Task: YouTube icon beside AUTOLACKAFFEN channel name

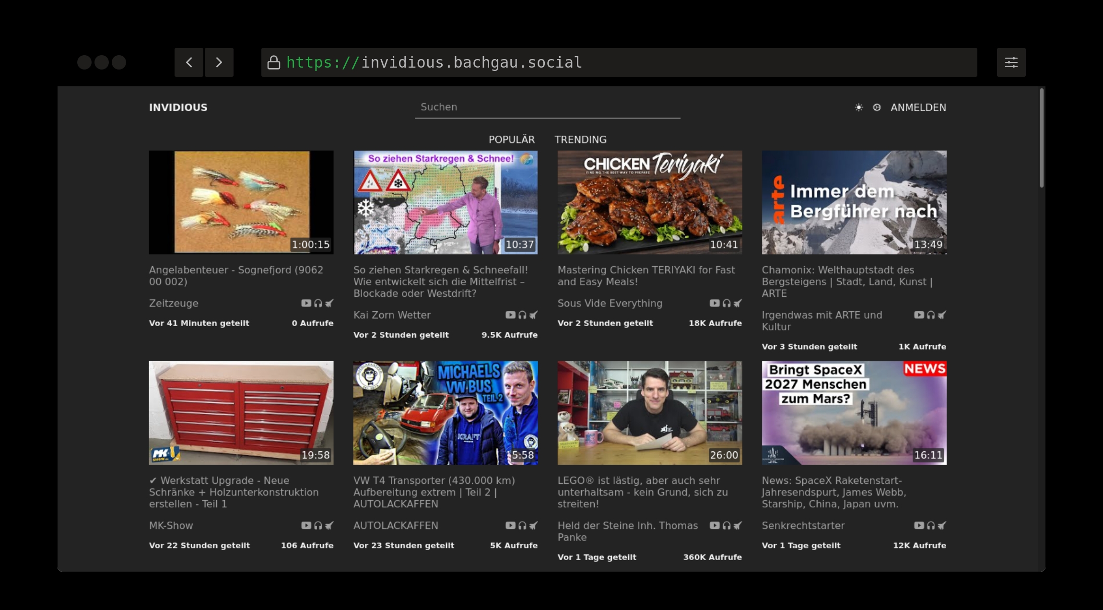Action: (x=510, y=526)
